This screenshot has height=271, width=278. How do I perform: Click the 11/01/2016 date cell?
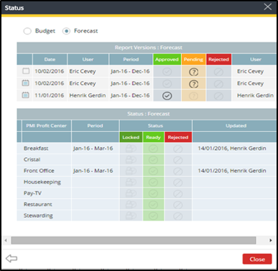coord(50,95)
